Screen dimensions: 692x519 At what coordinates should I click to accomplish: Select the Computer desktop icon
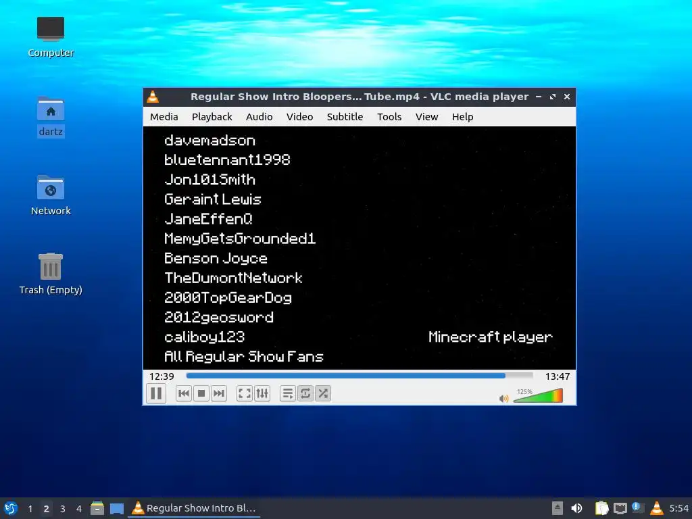(51, 37)
